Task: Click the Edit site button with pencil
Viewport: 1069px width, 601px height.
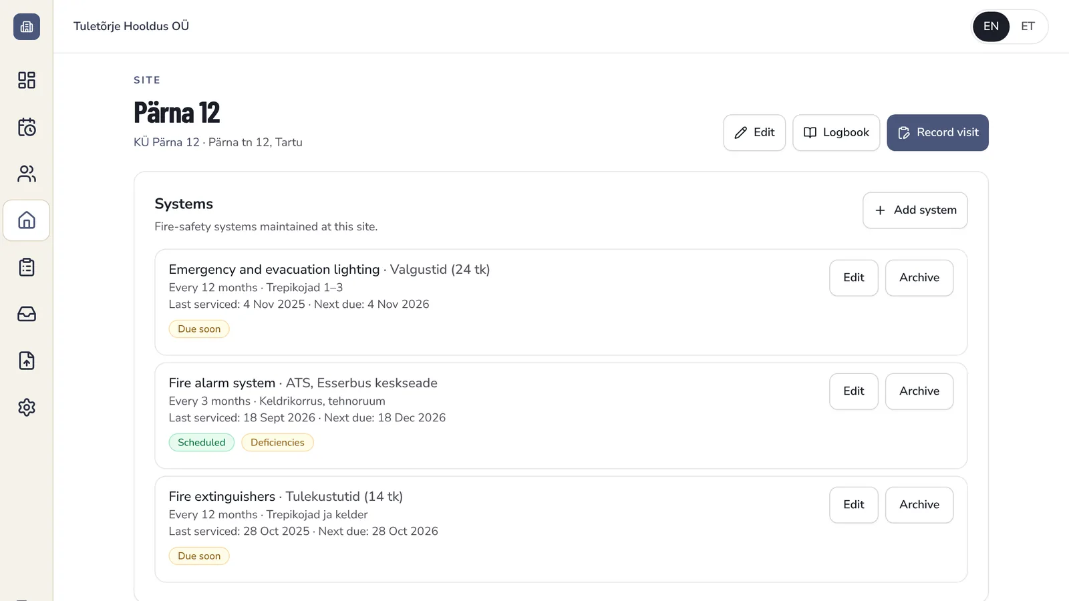Action: [754, 132]
